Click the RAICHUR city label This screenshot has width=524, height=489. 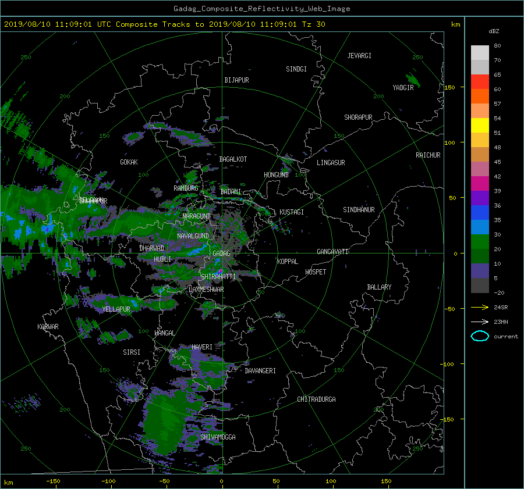tap(428, 155)
